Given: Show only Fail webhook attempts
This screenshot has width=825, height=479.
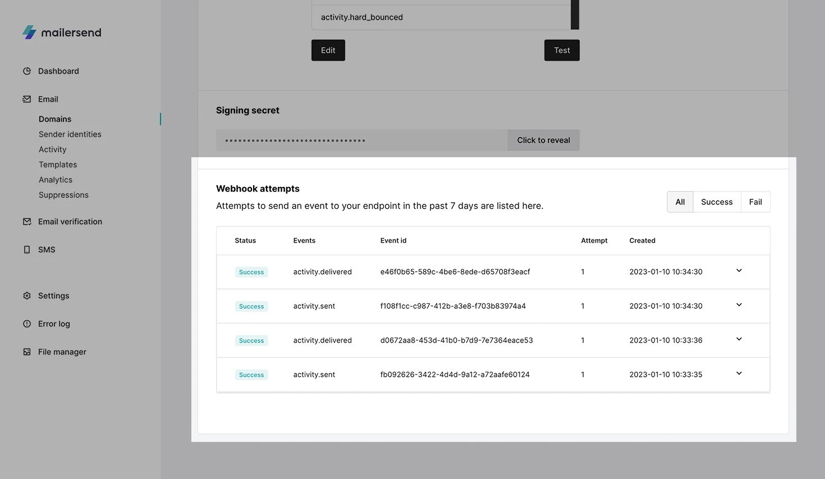Looking at the screenshot, I should coord(755,202).
